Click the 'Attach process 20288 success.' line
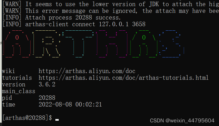The image size is (219, 126). (x=61, y=18)
